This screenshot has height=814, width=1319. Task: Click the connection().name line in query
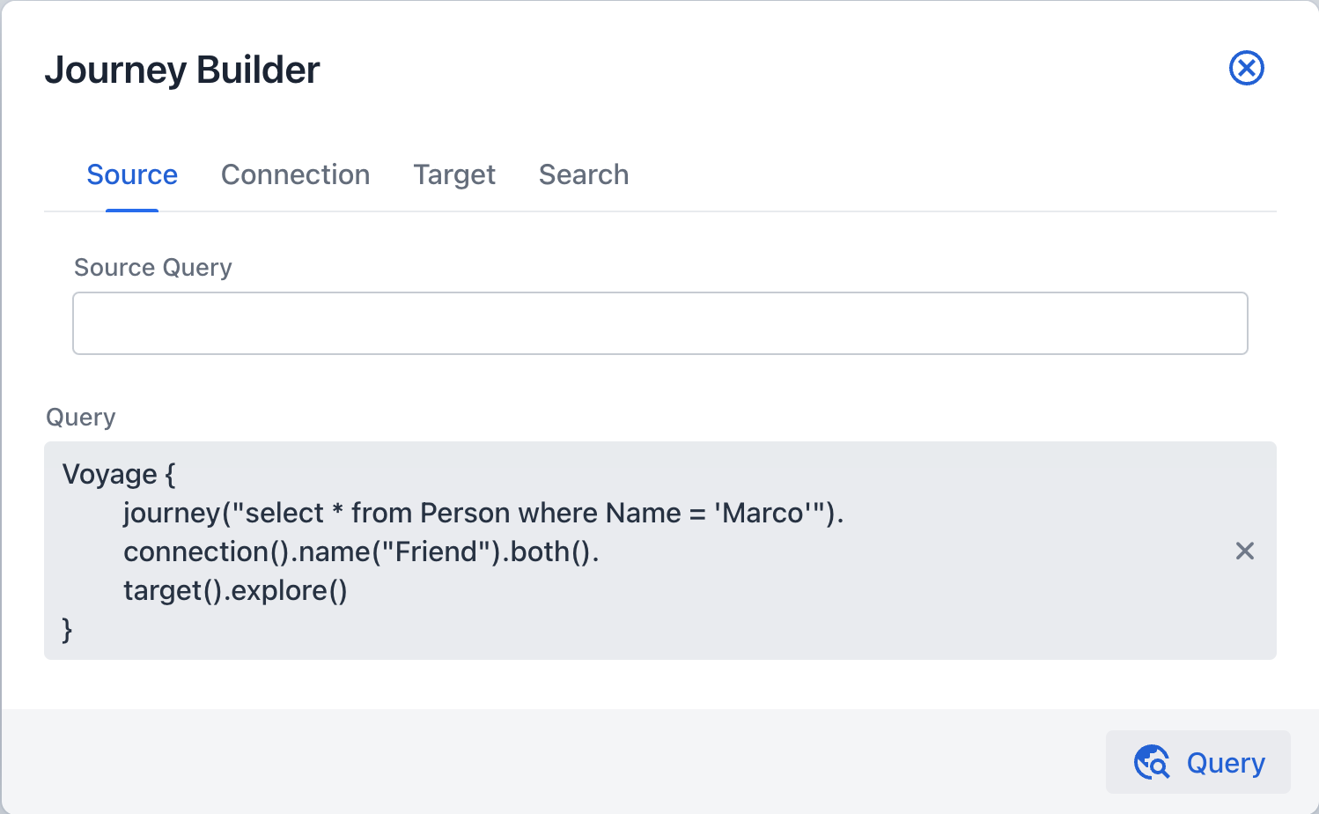(361, 551)
